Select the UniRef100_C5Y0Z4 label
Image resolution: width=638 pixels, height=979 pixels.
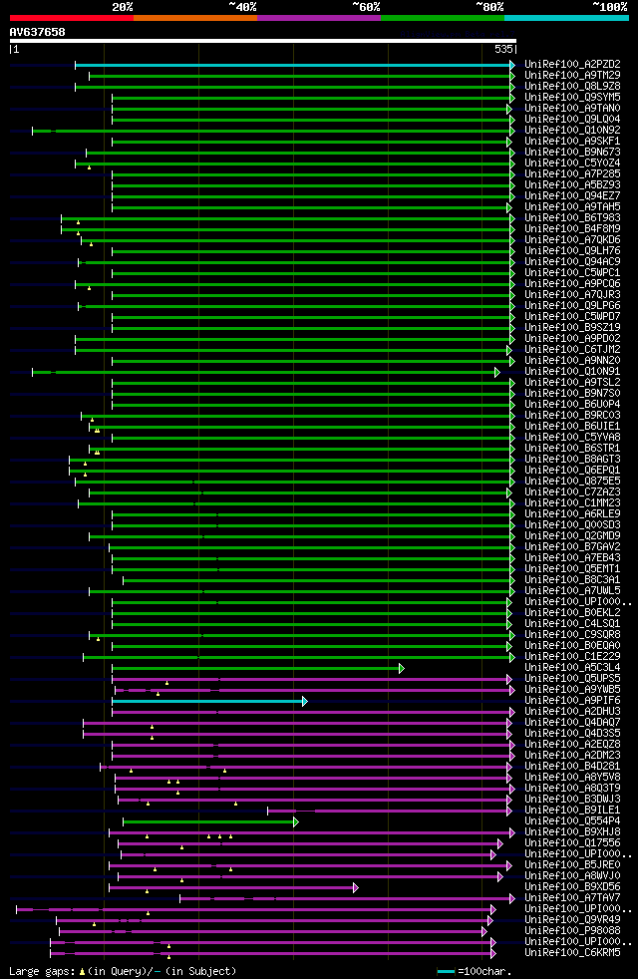572,163
